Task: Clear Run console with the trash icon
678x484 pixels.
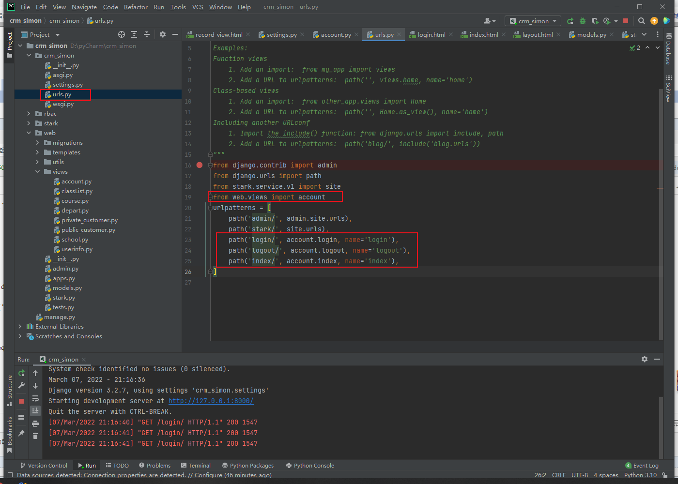Action: tap(35, 436)
